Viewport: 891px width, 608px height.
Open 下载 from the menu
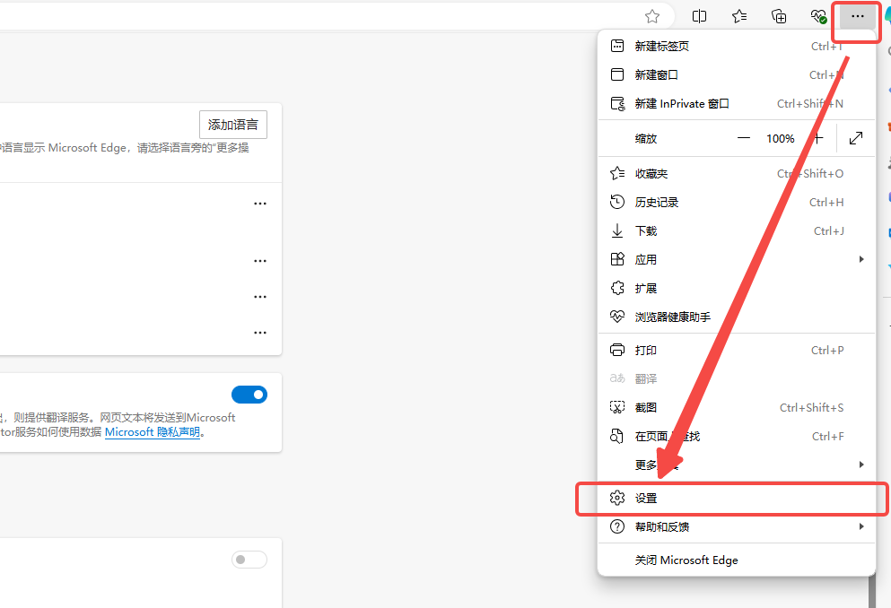737,231
